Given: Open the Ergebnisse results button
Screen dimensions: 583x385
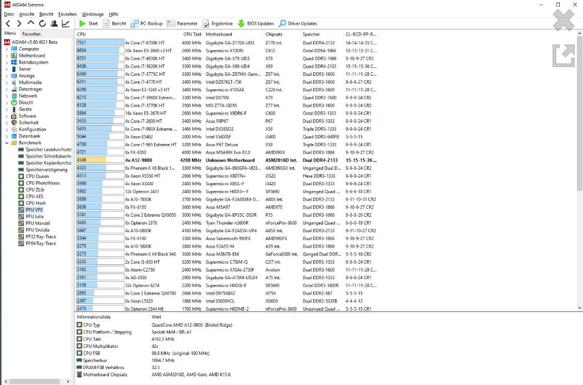Looking at the screenshot, I should pyautogui.click(x=206, y=23).
